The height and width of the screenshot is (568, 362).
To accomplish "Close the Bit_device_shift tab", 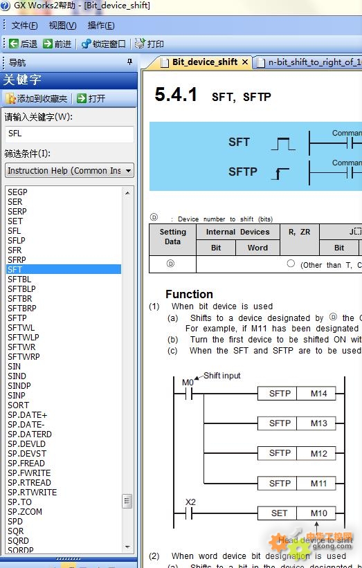I will click(x=245, y=62).
